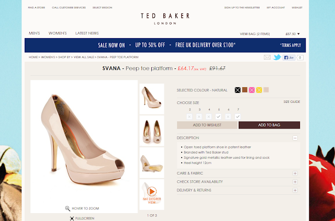
Task: Go to Home breadcrumb
Action: click(33, 57)
